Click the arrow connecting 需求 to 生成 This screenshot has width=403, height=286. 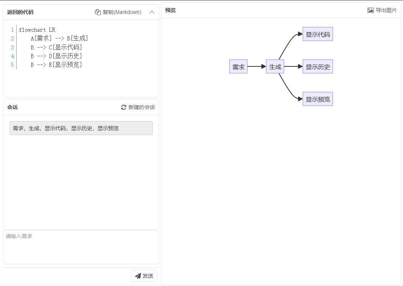[x=256, y=66]
